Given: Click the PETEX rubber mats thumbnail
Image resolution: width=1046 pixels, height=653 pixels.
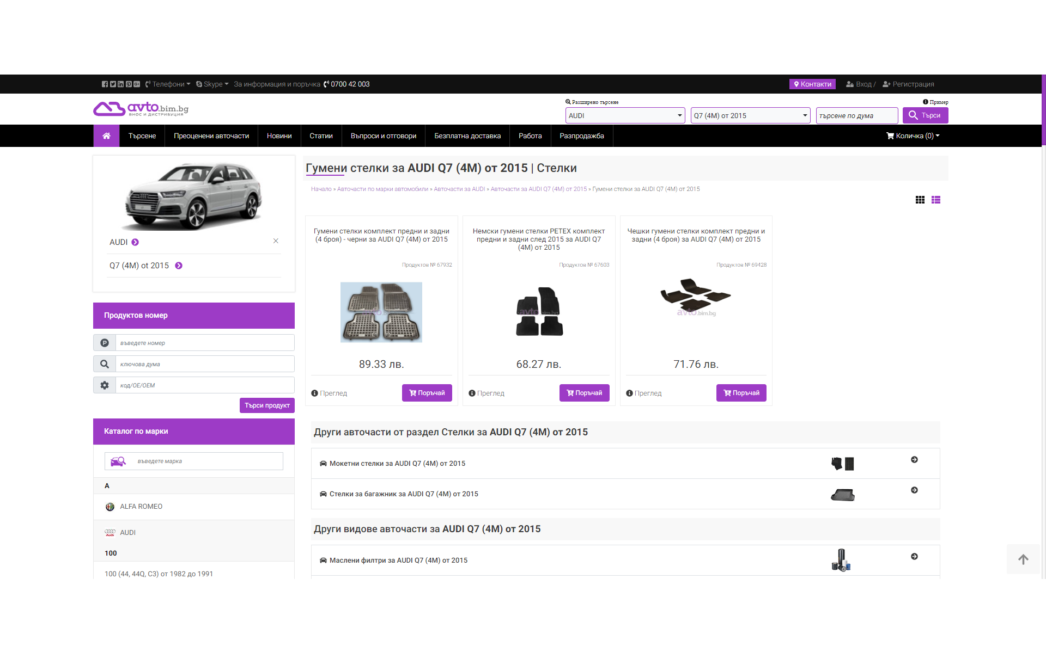Looking at the screenshot, I should coord(539,312).
